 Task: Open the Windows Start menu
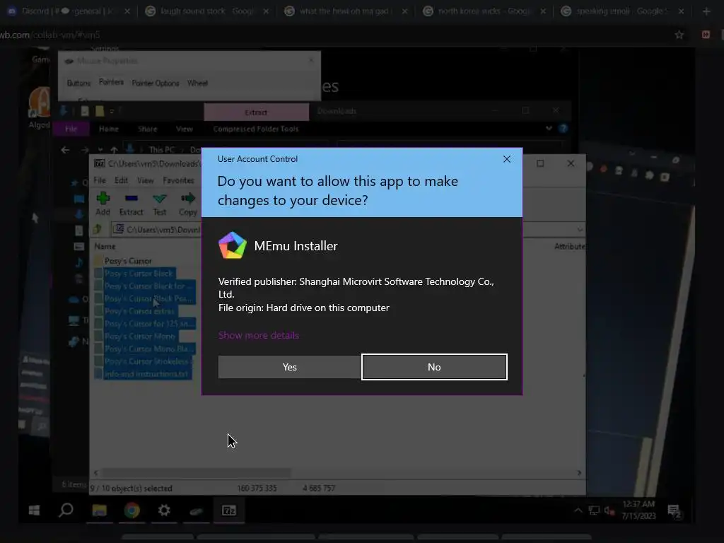click(34, 510)
